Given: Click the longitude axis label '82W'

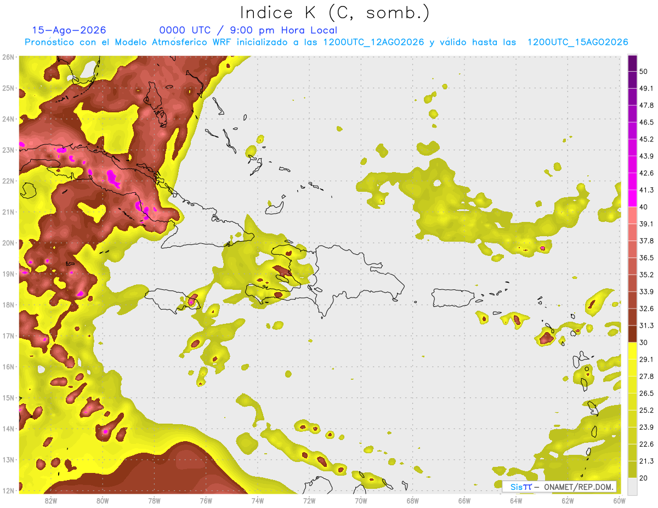Looking at the screenshot, I should coord(51,500).
